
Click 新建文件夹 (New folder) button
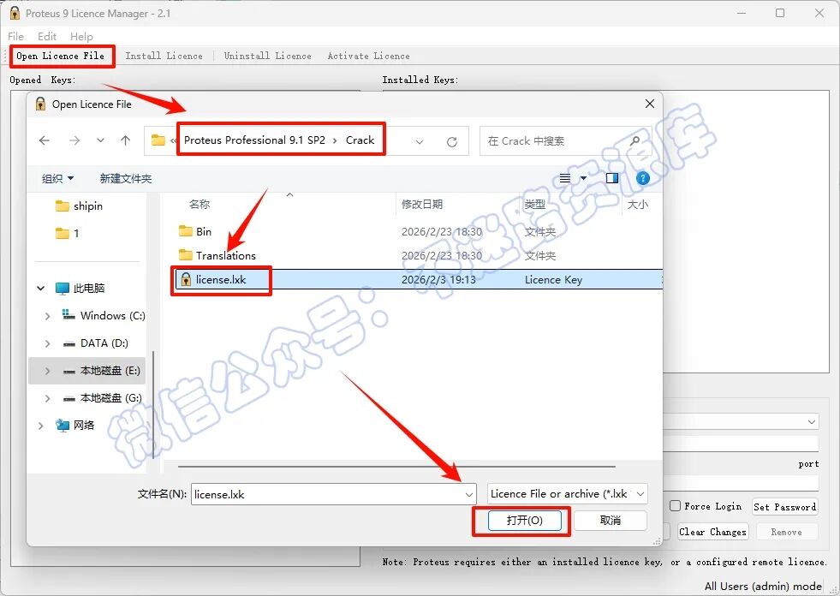click(x=125, y=178)
